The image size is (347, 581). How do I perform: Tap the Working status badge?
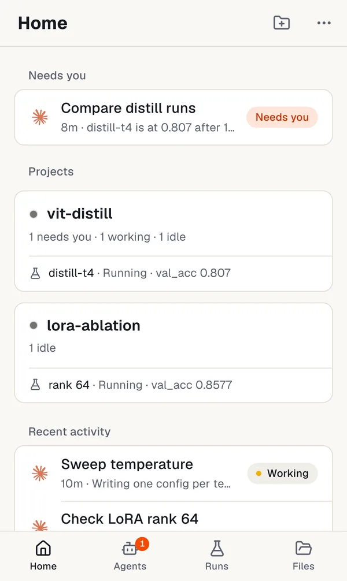tap(282, 473)
